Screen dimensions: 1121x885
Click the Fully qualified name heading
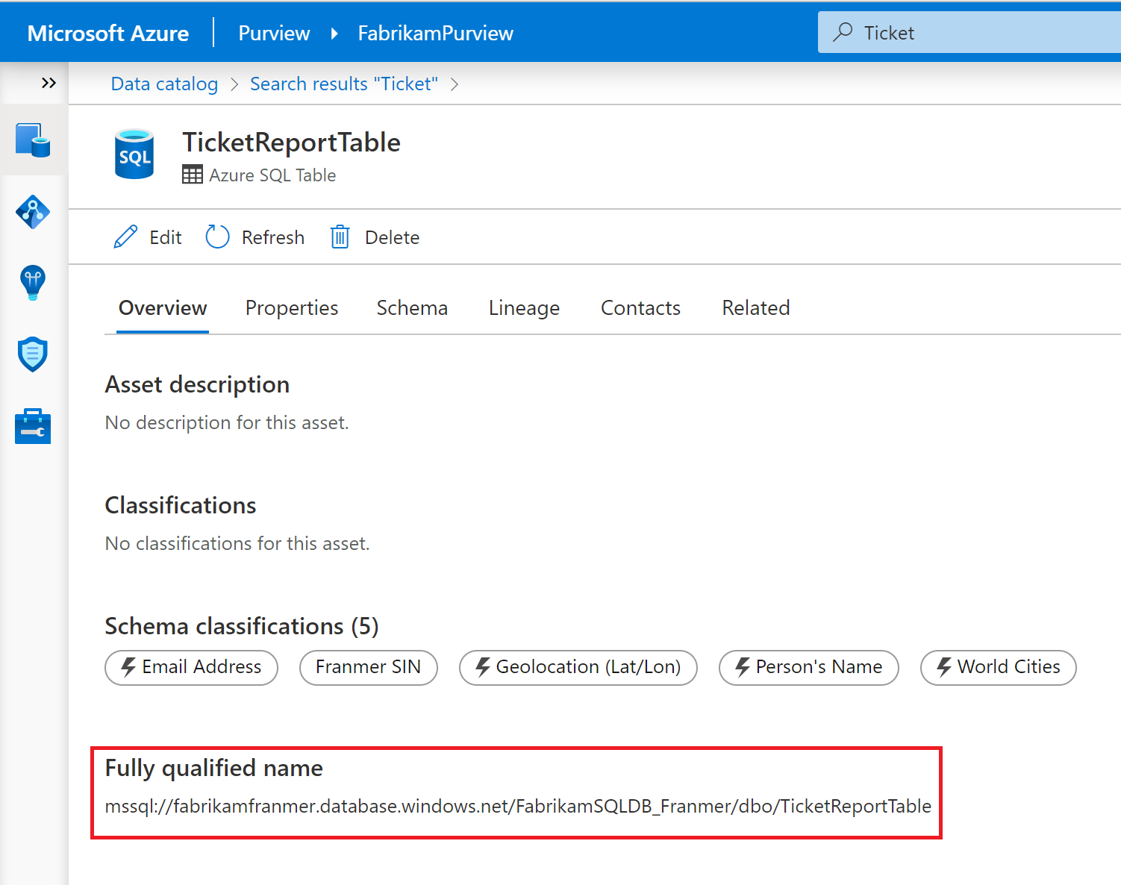coord(214,768)
